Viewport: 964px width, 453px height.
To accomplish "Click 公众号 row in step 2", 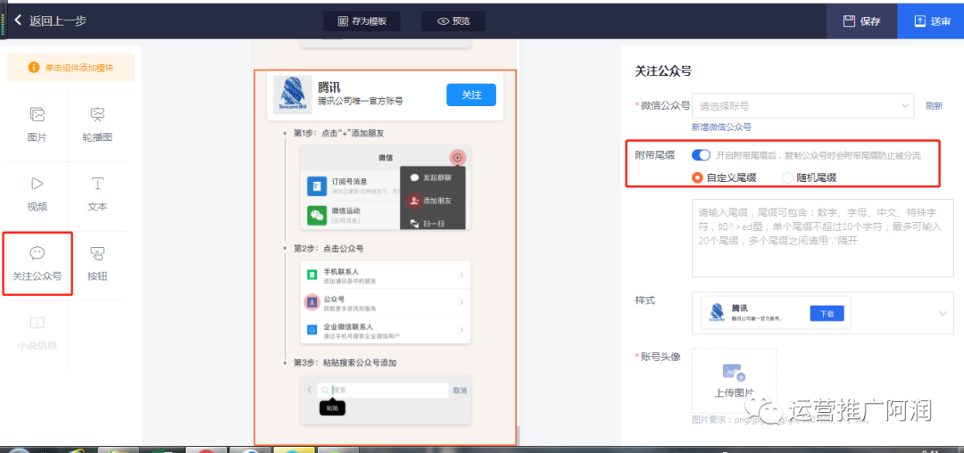I will tap(385, 302).
